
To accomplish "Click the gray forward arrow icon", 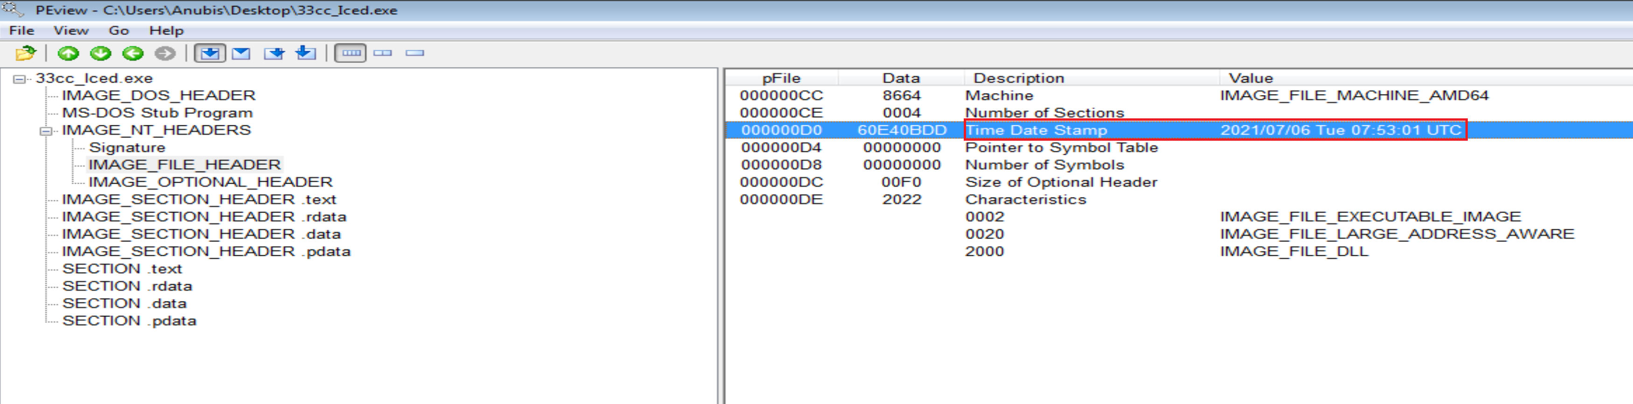I will pos(165,54).
